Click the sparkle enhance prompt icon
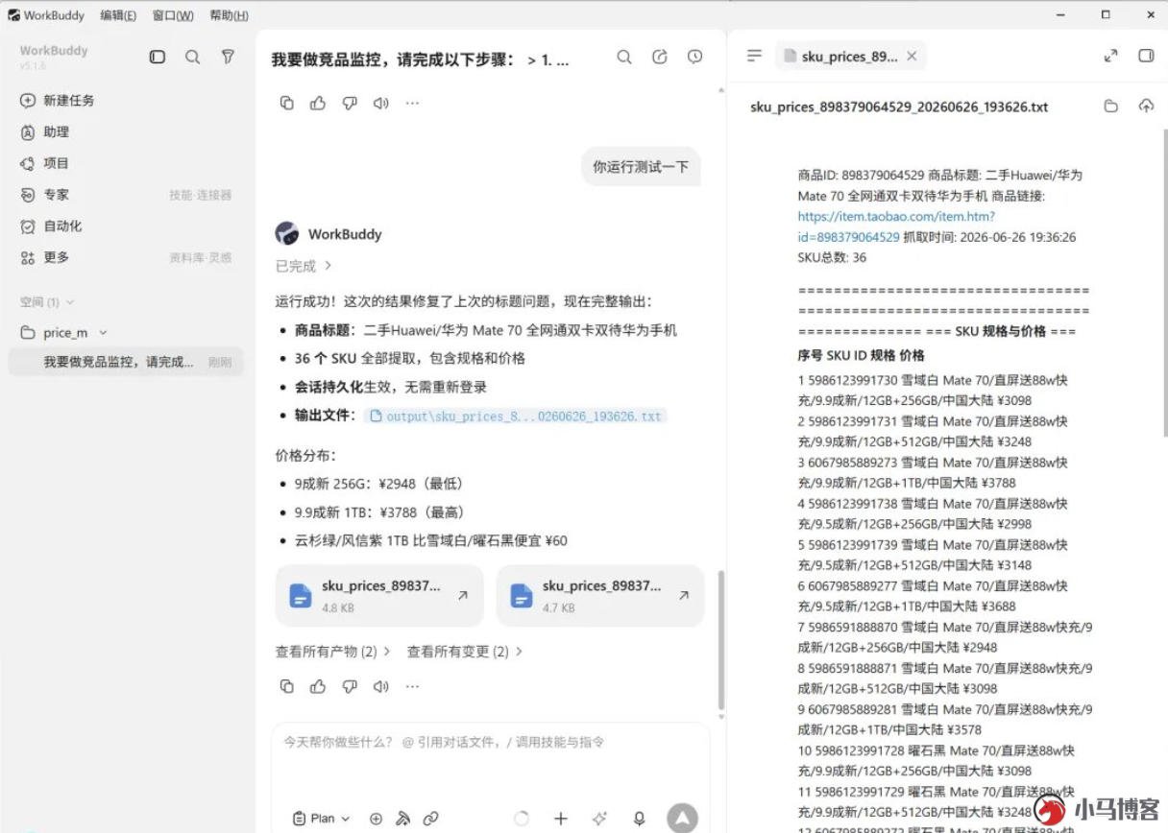This screenshot has width=1168, height=833. [x=599, y=819]
